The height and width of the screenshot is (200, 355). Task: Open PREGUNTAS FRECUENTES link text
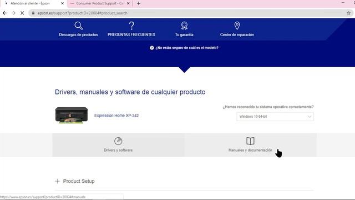[131, 34]
